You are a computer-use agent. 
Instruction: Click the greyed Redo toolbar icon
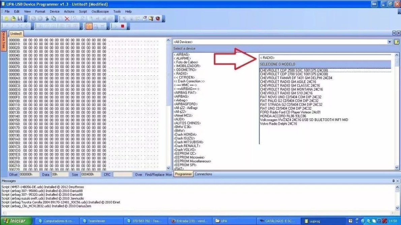click(83, 18)
